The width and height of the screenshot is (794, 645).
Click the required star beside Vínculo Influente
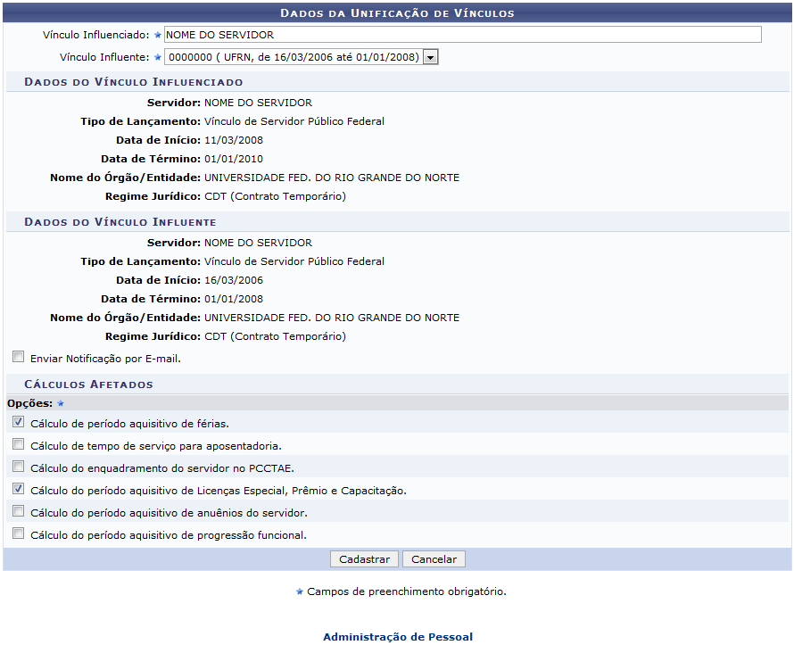158,57
